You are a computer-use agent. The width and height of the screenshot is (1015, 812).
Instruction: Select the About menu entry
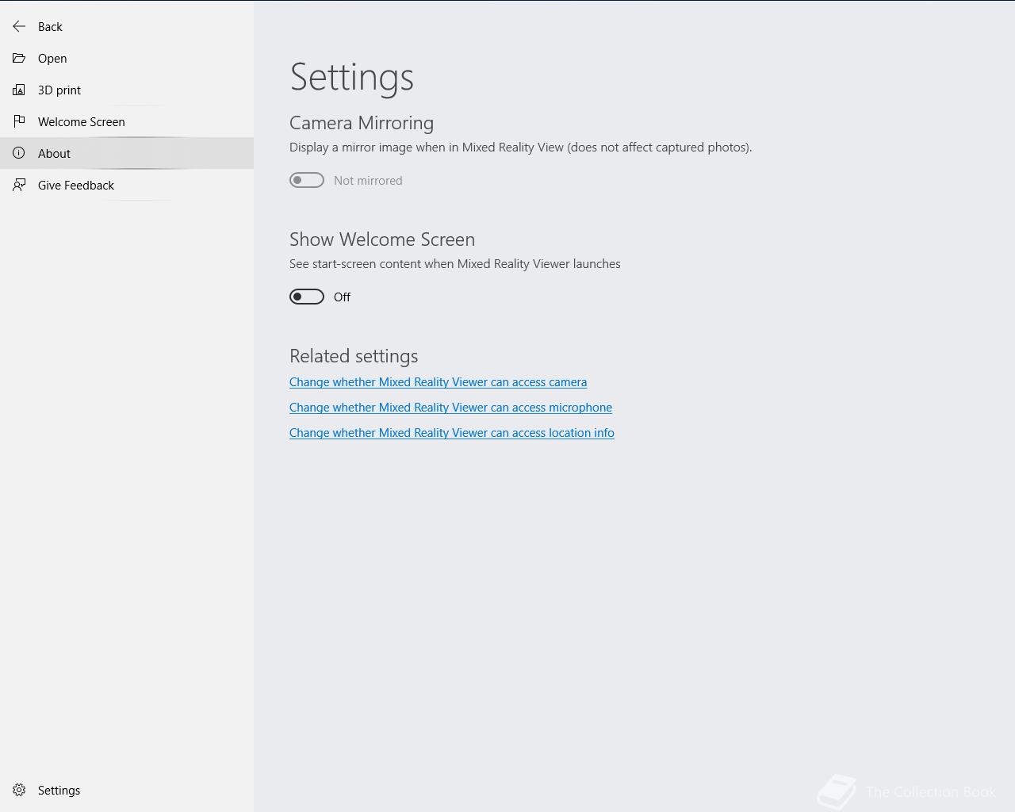click(x=127, y=153)
